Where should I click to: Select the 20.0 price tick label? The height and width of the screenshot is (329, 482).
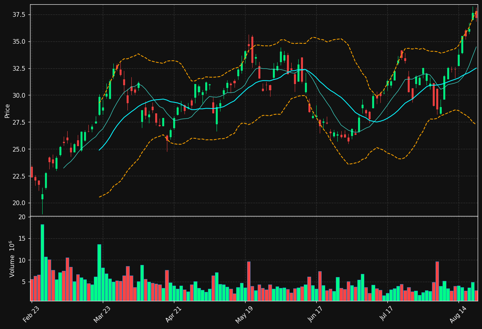click(x=19, y=203)
